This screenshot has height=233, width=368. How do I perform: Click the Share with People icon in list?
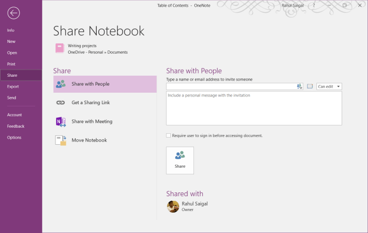61,84
